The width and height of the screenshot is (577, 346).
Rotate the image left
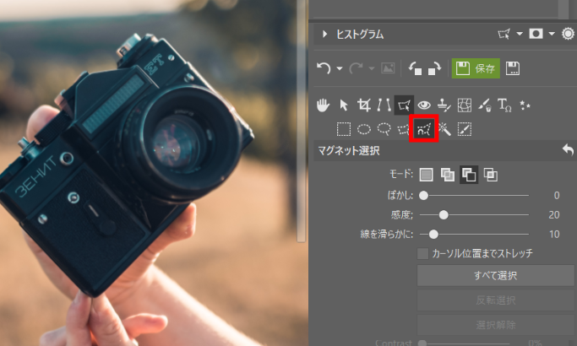(416, 68)
